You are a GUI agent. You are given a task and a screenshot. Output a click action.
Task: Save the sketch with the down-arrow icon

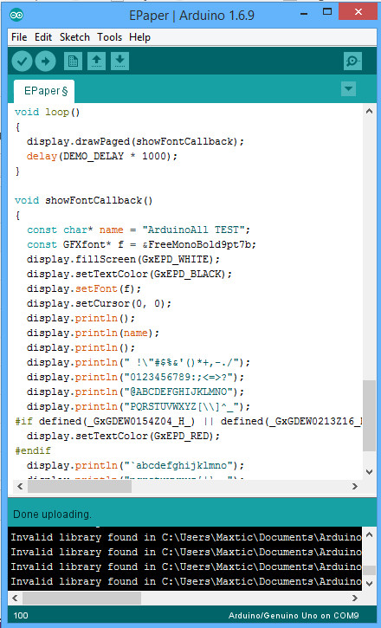[x=119, y=62]
